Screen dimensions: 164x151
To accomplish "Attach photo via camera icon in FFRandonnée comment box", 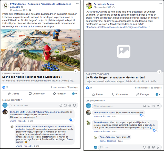I will click(65, 105).
